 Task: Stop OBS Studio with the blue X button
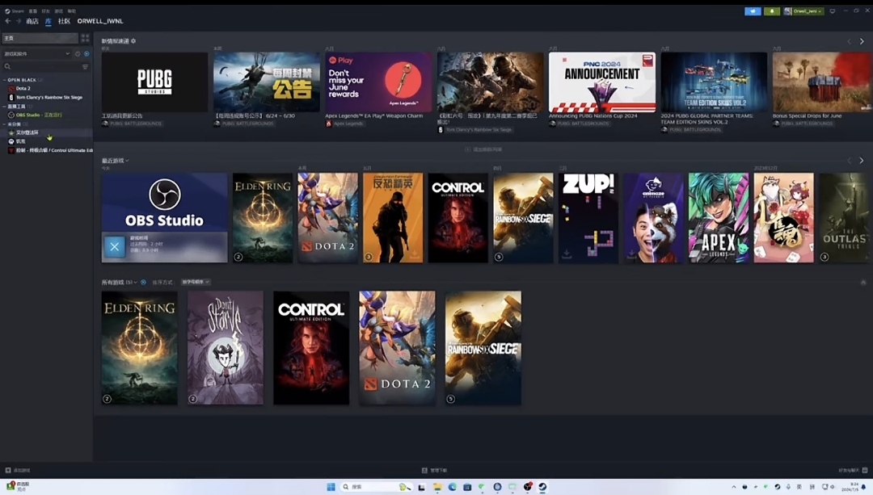[114, 247]
